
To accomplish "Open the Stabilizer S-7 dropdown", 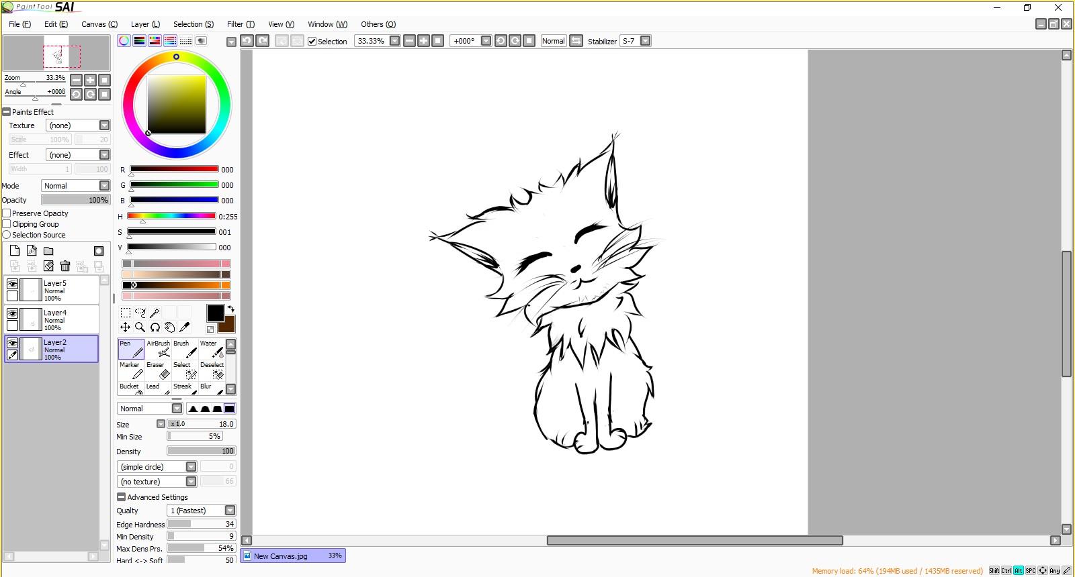I will 646,41.
